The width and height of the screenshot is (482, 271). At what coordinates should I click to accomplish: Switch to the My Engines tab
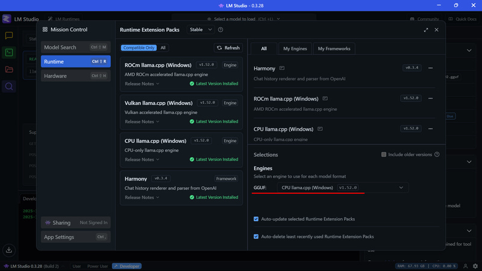pyautogui.click(x=295, y=49)
